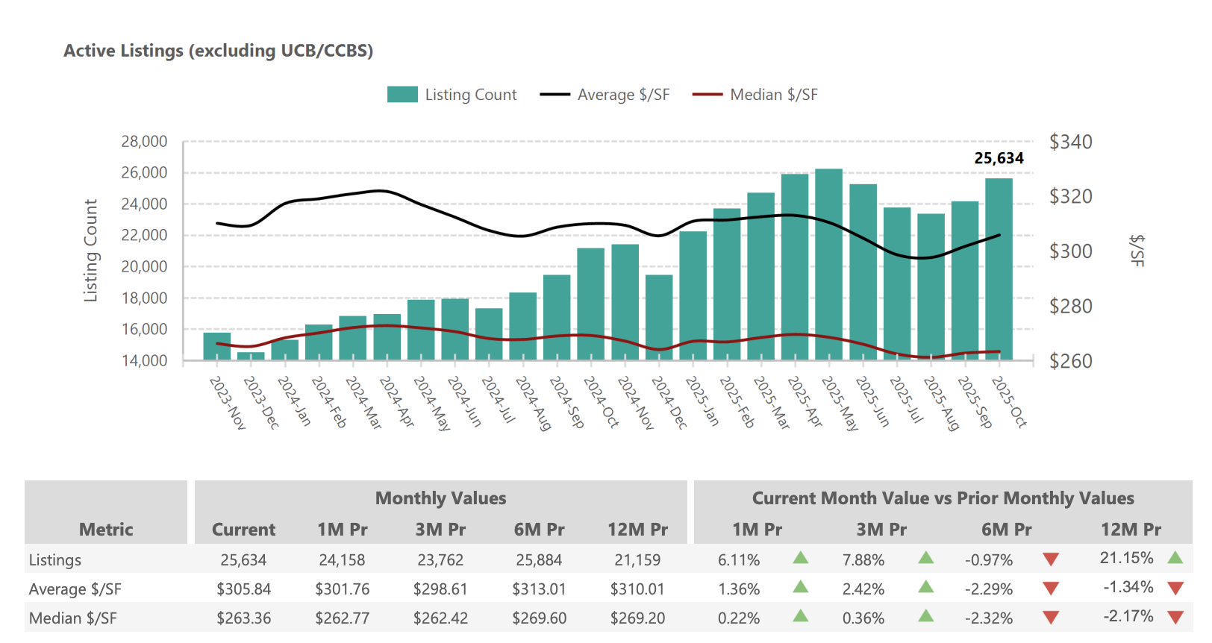The height and width of the screenshot is (643, 1212).
Task: Click the green up arrow beside 7.88%
Action: coord(926,558)
